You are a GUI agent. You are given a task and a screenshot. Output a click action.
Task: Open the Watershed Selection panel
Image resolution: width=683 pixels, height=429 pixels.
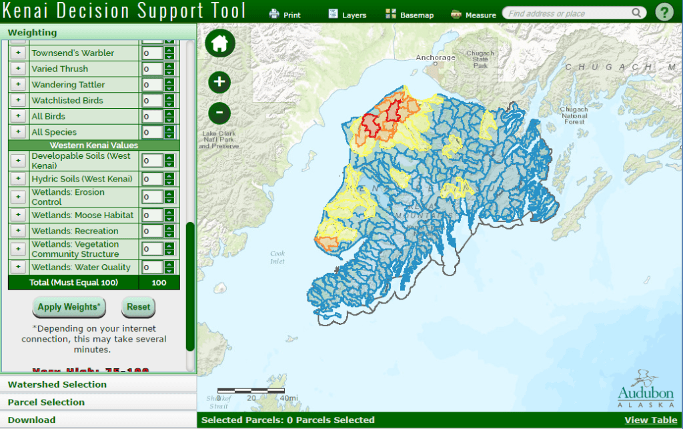pyautogui.click(x=57, y=384)
